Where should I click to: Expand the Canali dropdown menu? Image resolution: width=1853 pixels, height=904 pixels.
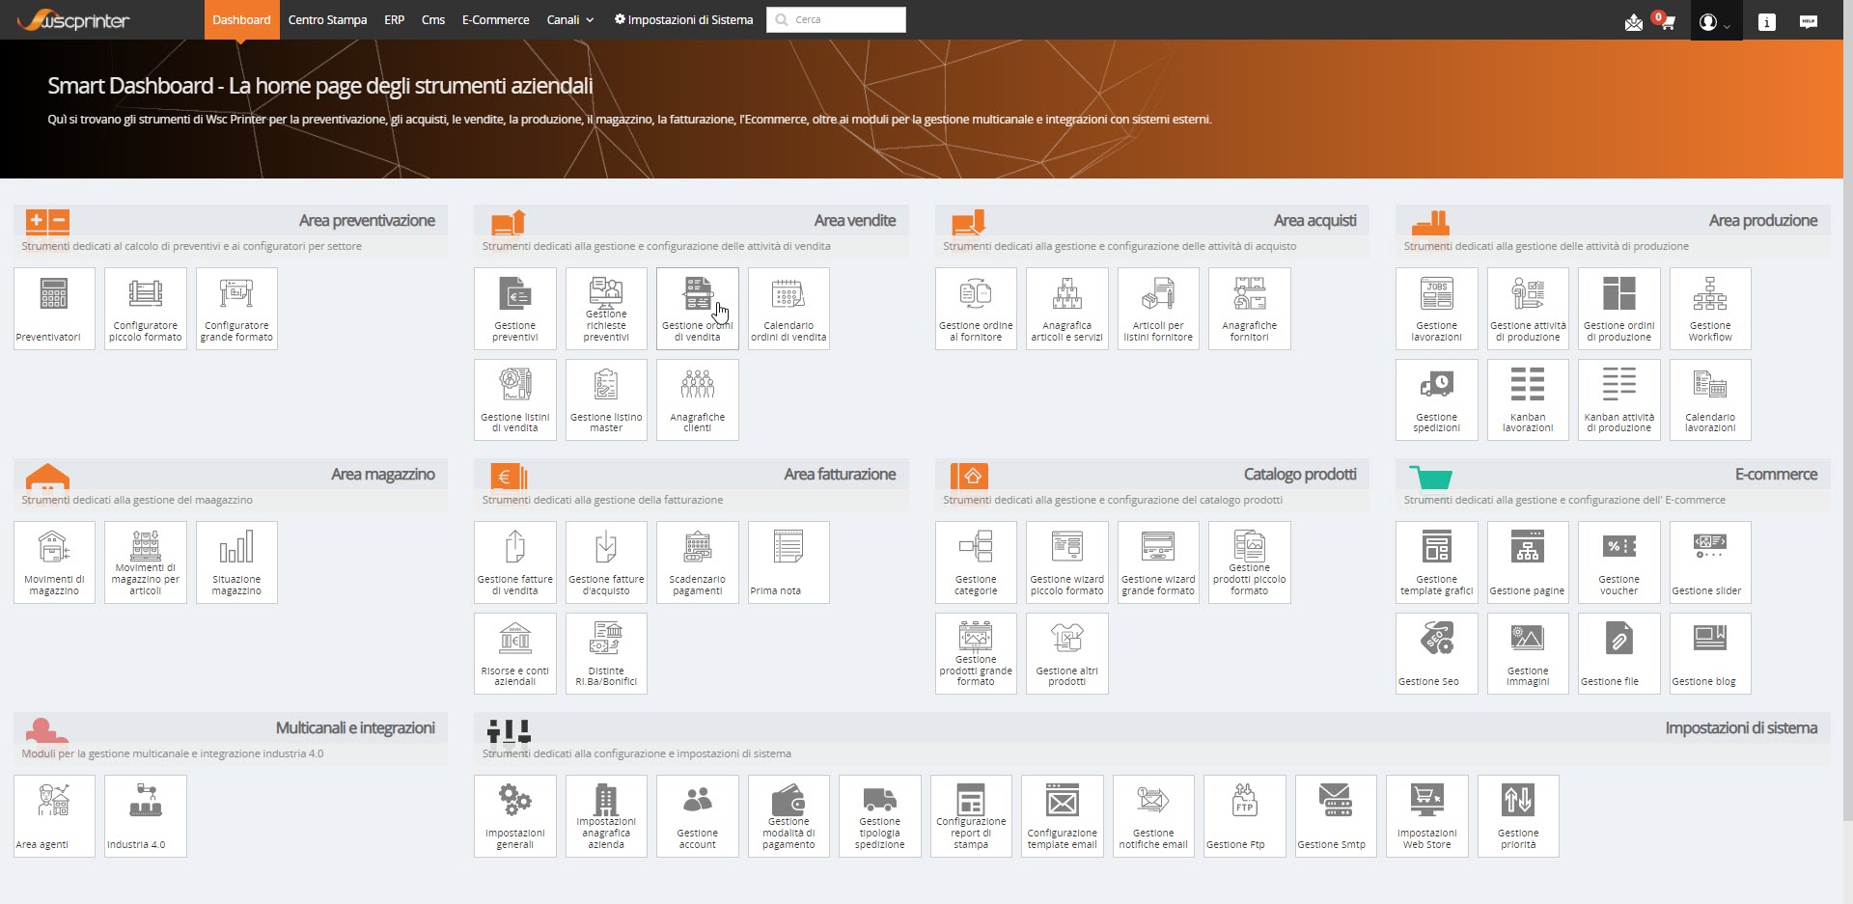point(569,19)
